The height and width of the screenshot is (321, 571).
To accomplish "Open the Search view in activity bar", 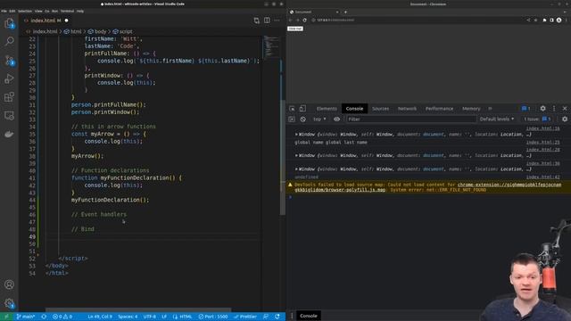I will click(9, 41).
